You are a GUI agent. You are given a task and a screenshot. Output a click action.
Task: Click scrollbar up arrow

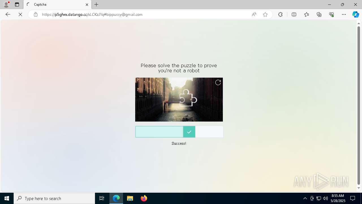(x=359, y=23)
